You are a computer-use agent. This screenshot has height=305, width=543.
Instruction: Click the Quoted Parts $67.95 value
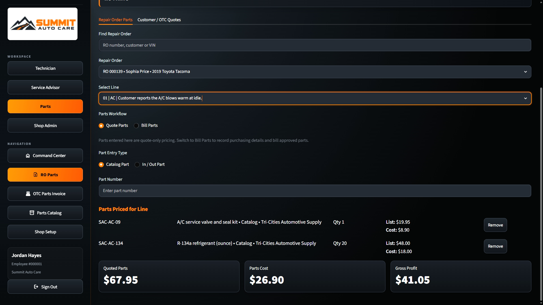point(121,280)
